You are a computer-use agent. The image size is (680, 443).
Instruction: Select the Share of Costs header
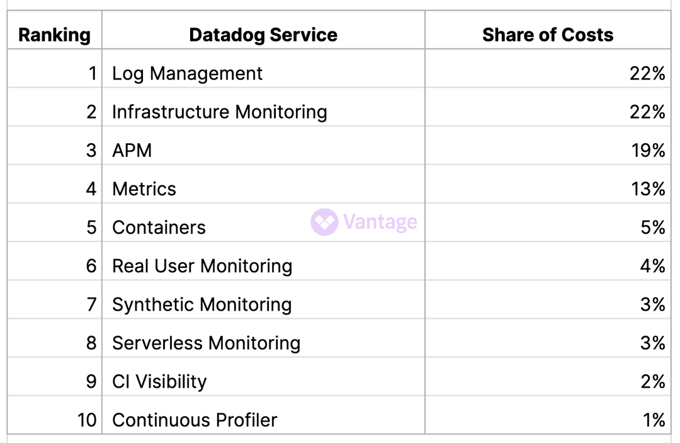547,35
